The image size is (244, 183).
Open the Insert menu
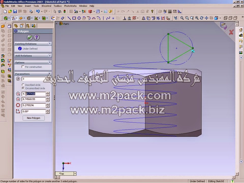[28, 6]
